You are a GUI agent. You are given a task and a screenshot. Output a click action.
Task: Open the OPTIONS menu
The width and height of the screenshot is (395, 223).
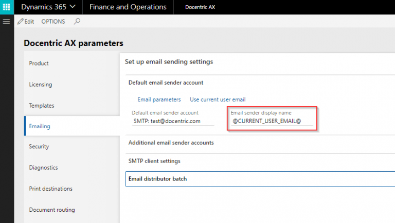(53, 22)
